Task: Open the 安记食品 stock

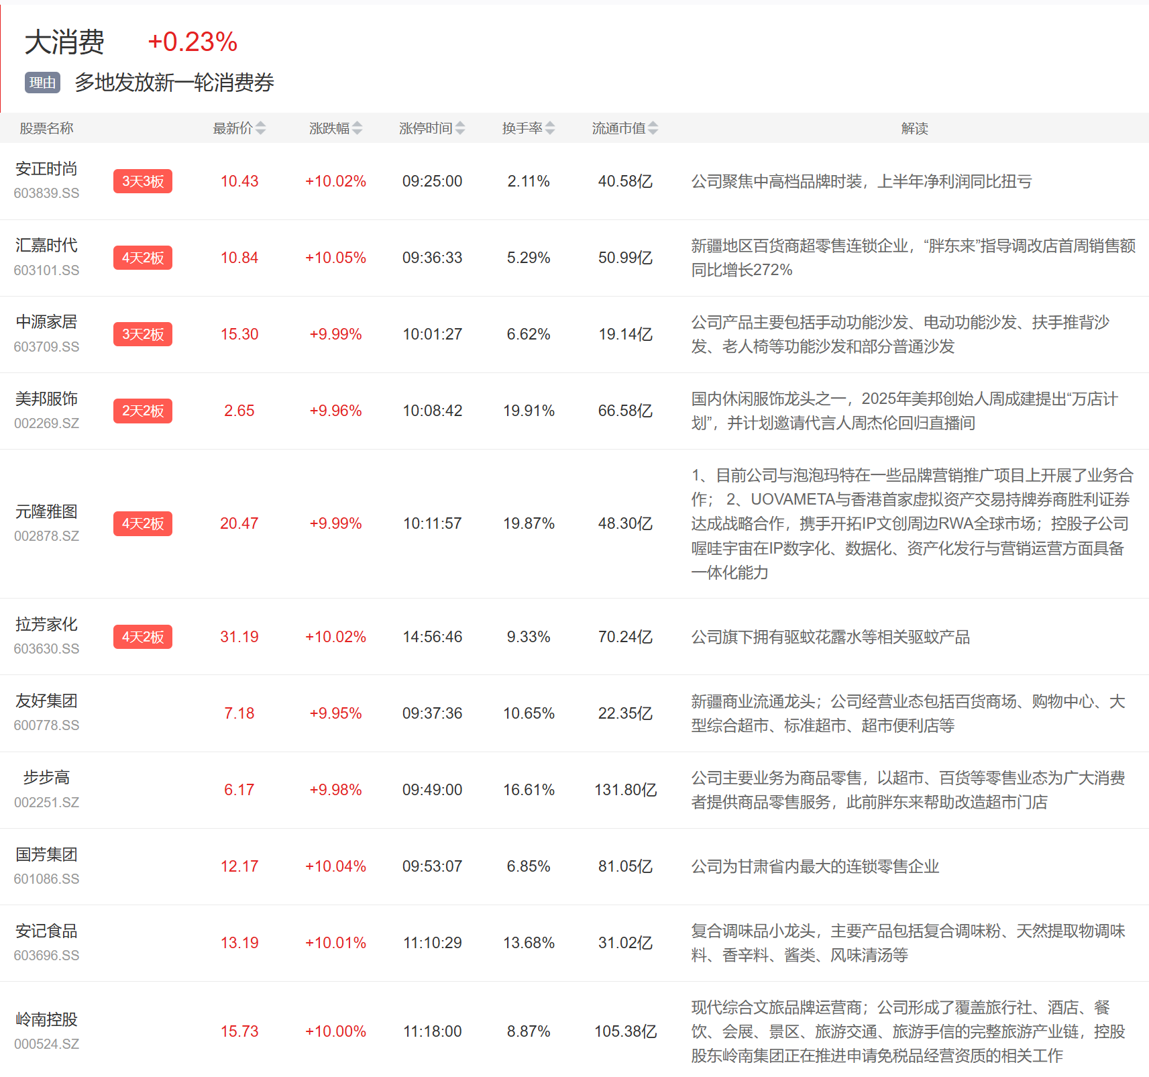Action: click(x=46, y=931)
